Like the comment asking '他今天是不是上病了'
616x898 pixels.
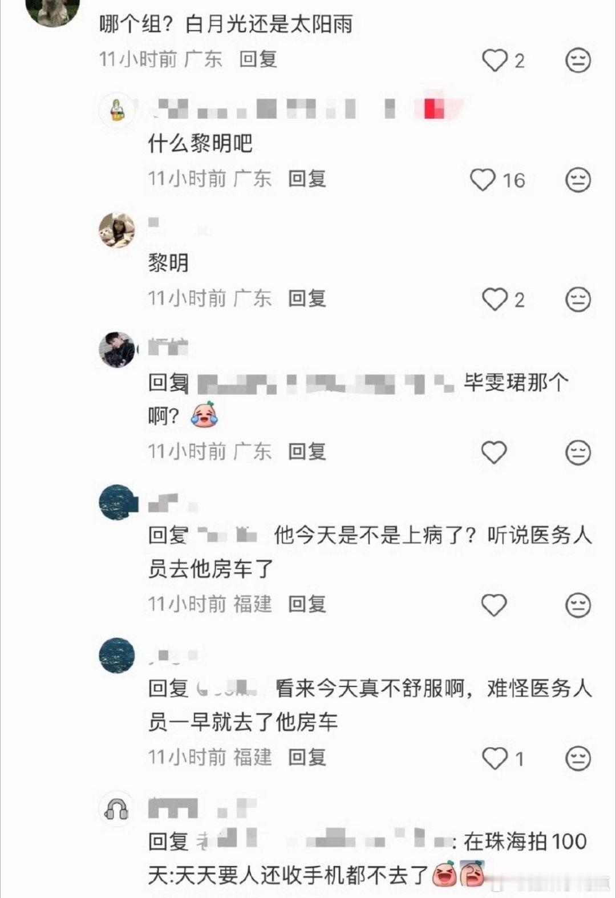(x=495, y=605)
